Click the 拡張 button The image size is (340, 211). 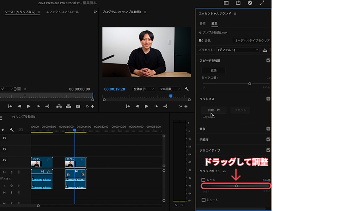coord(214,70)
